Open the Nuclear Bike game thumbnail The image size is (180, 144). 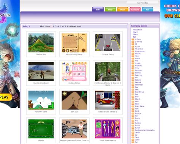click(x=41, y=43)
